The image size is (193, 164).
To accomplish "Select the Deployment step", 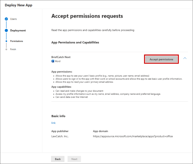I will pyautogui.click(x=18, y=30).
